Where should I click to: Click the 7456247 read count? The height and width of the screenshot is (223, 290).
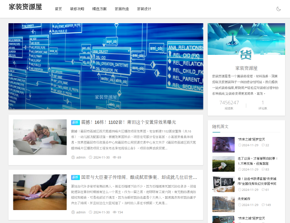tap(229, 103)
